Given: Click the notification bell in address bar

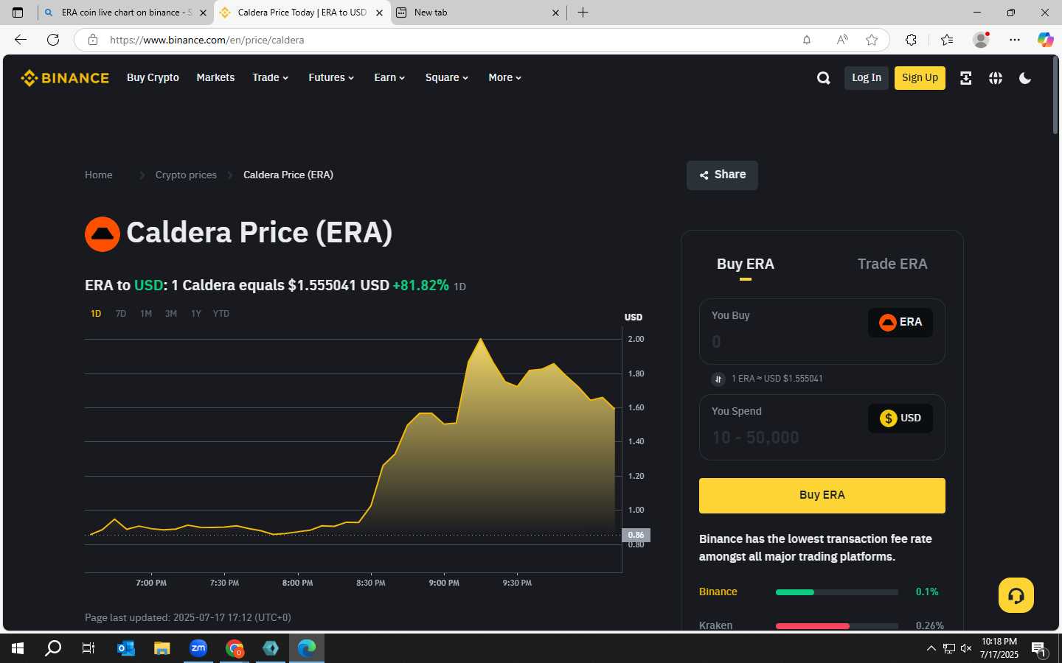Looking at the screenshot, I should coord(807,40).
